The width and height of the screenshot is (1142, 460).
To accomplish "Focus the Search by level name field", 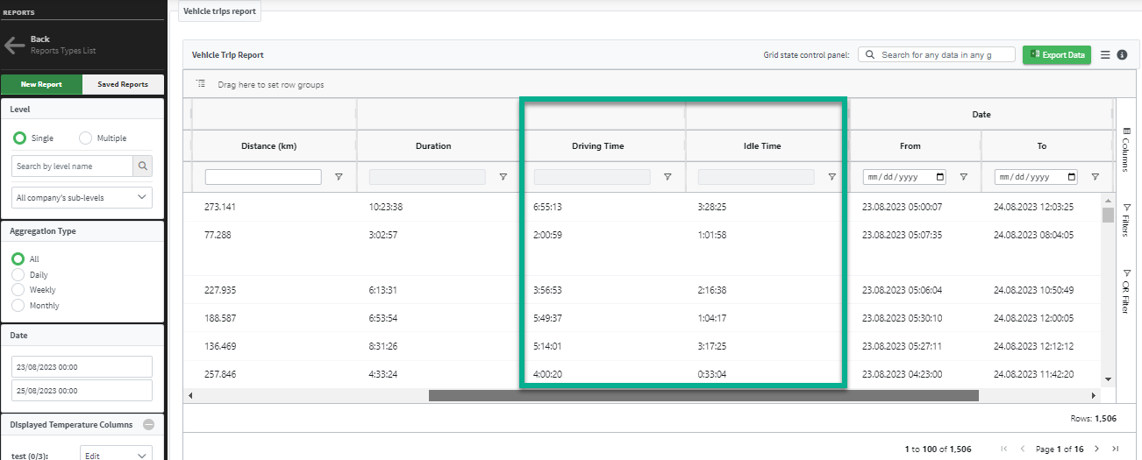I will 72,166.
